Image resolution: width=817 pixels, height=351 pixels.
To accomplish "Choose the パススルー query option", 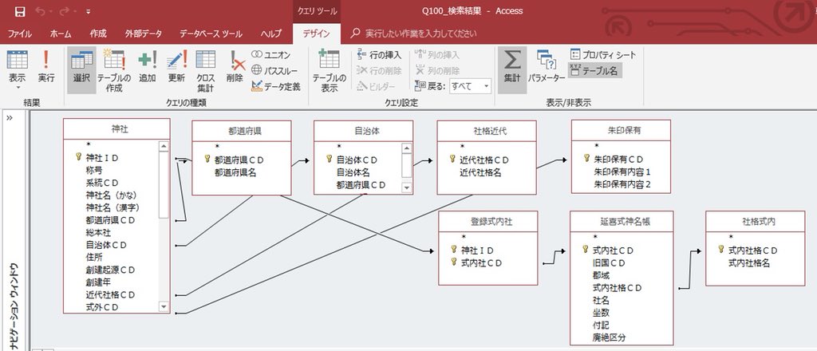I will click(274, 69).
